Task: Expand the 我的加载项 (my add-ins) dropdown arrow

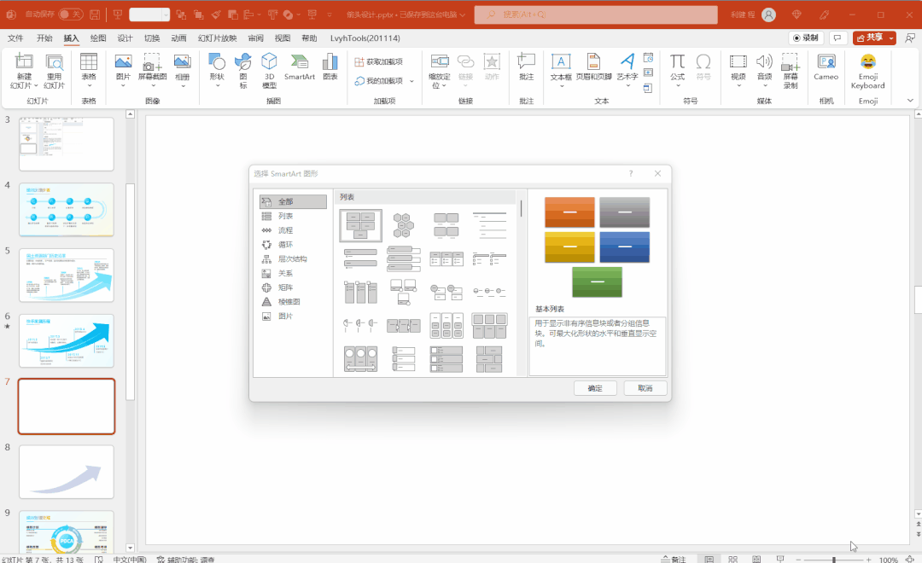Action: point(411,81)
